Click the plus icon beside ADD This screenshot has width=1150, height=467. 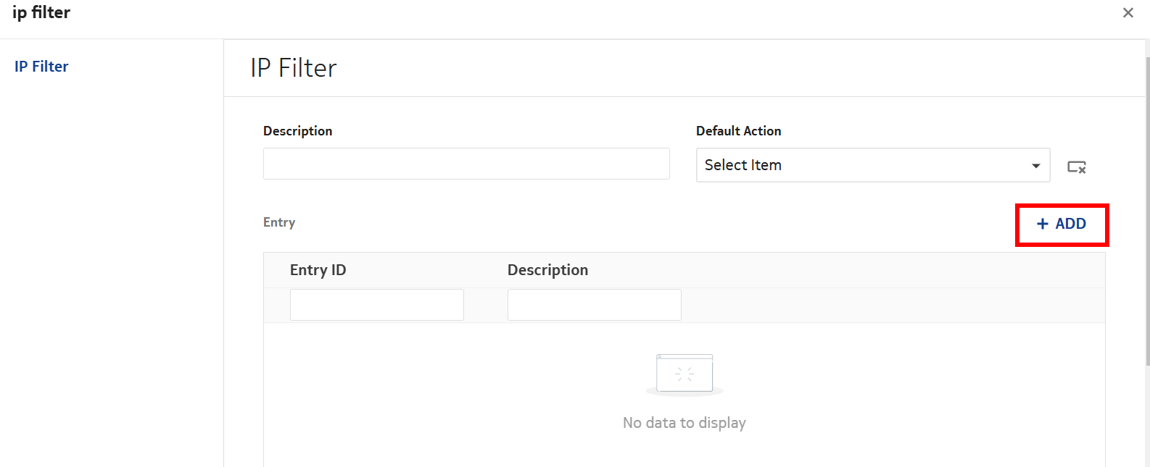point(1043,224)
